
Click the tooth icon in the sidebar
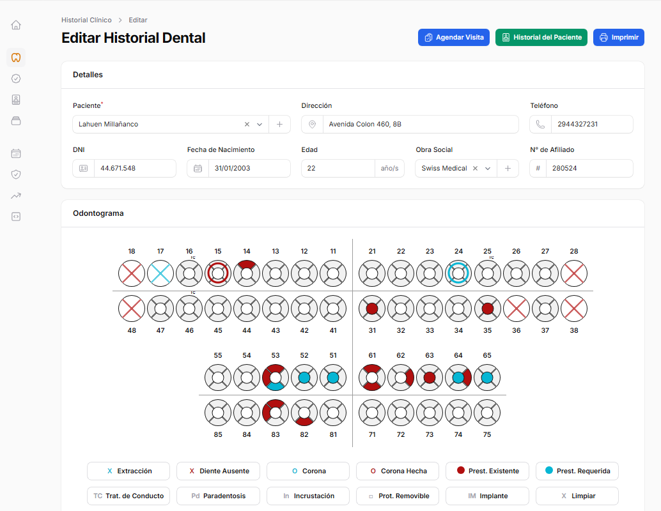[16, 57]
